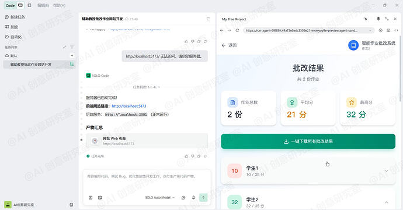
Task: Click the collapse-all icon in task list header
Action: (64, 47)
